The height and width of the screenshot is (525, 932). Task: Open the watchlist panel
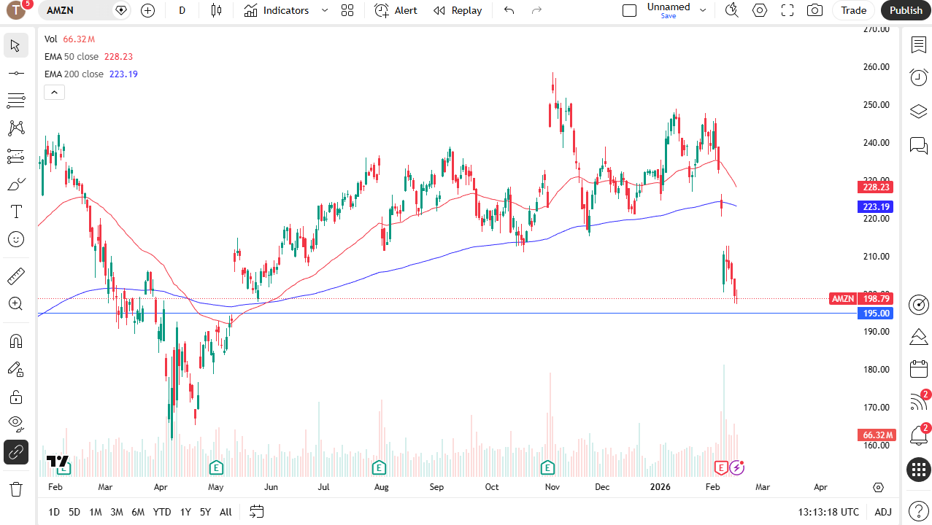click(x=918, y=45)
